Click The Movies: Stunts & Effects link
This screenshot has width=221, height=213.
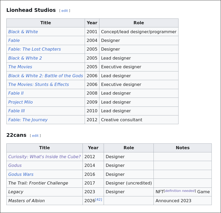(39, 84)
